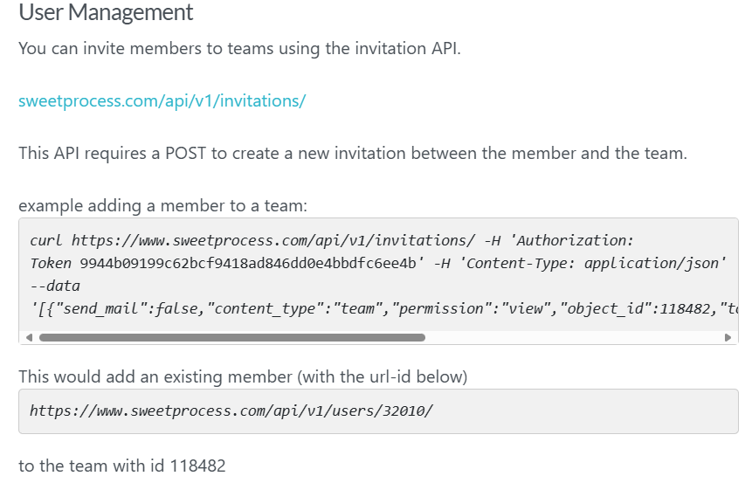
Task: Click the code block's left scroll arrow
Action: pos(29,338)
